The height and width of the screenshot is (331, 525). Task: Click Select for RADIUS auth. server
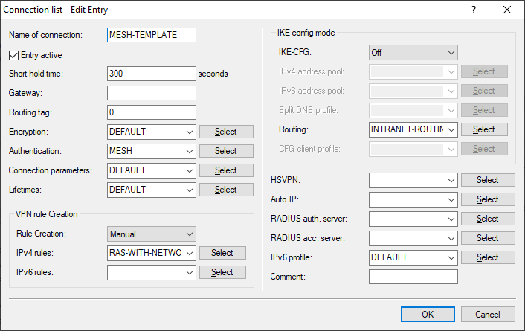tap(487, 219)
